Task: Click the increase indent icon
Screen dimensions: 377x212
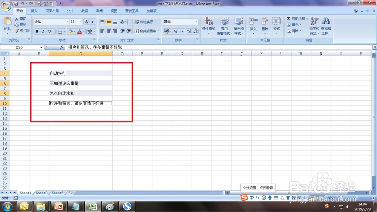Action: pos(129,31)
